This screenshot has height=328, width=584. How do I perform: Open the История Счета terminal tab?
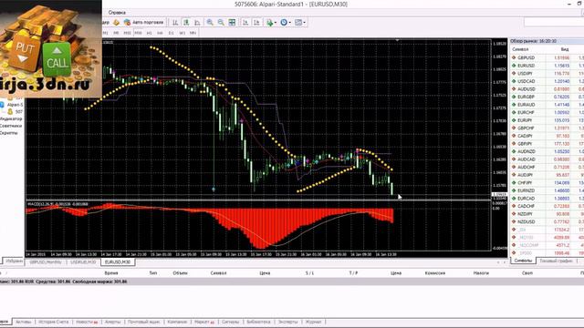(53, 322)
